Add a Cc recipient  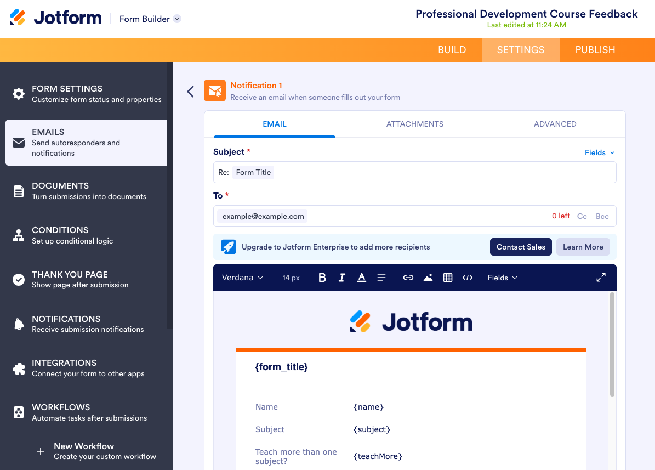click(x=582, y=216)
